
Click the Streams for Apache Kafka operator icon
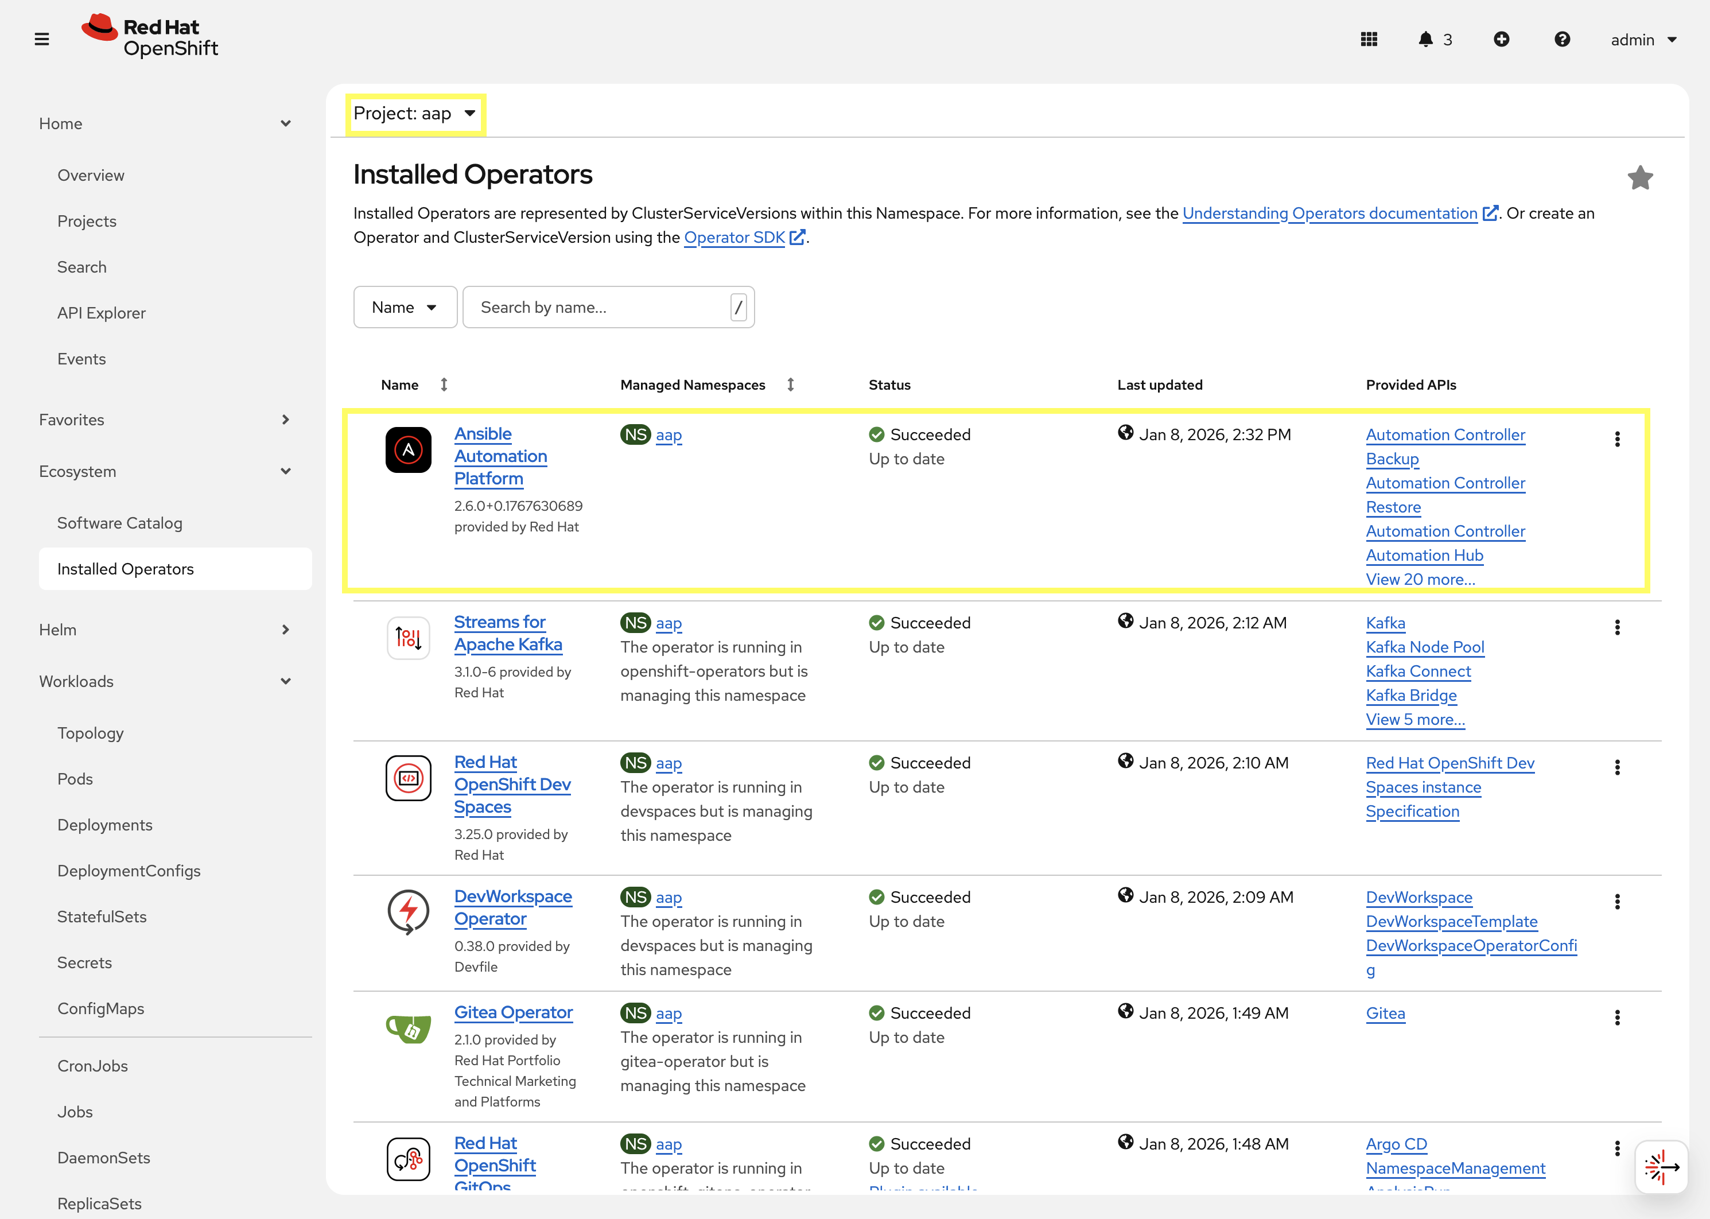tap(408, 638)
